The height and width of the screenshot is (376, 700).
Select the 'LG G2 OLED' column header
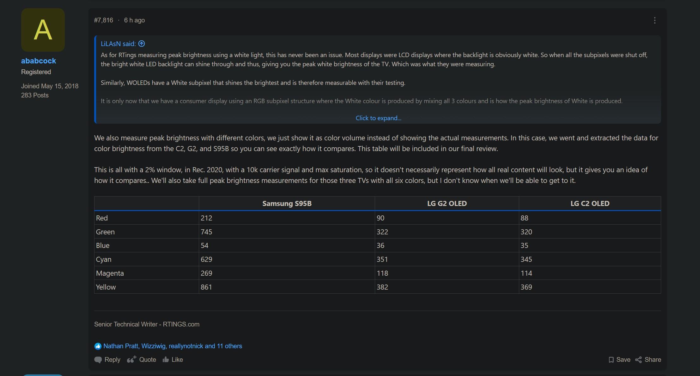(x=447, y=203)
